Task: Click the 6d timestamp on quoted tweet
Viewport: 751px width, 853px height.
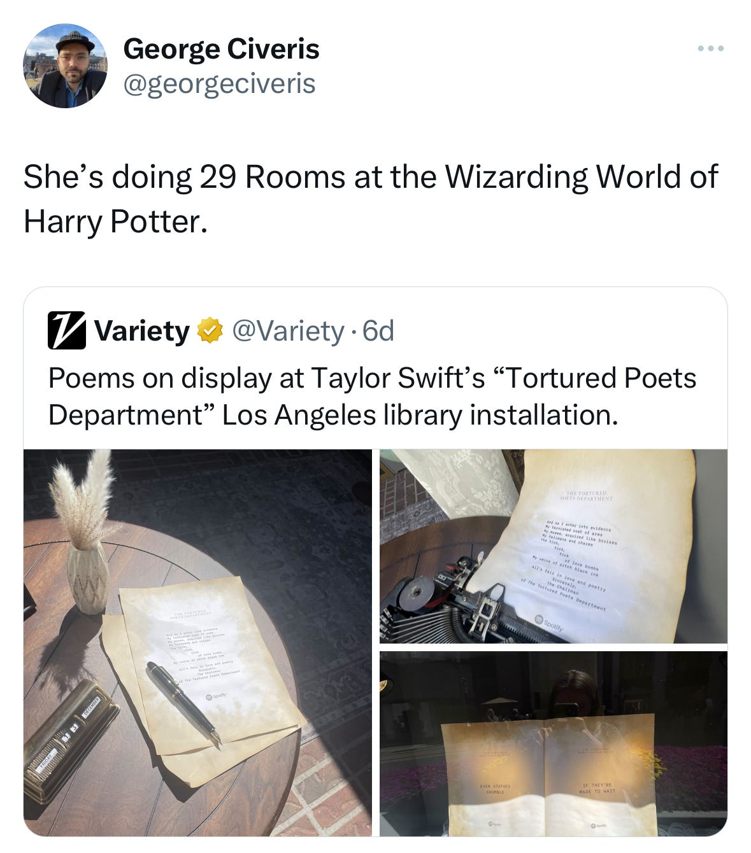Action: tap(378, 331)
